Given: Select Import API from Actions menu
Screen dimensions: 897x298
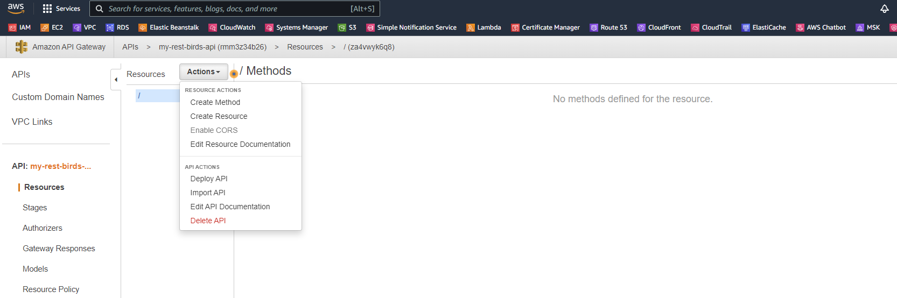Looking at the screenshot, I should (x=208, y=193).
